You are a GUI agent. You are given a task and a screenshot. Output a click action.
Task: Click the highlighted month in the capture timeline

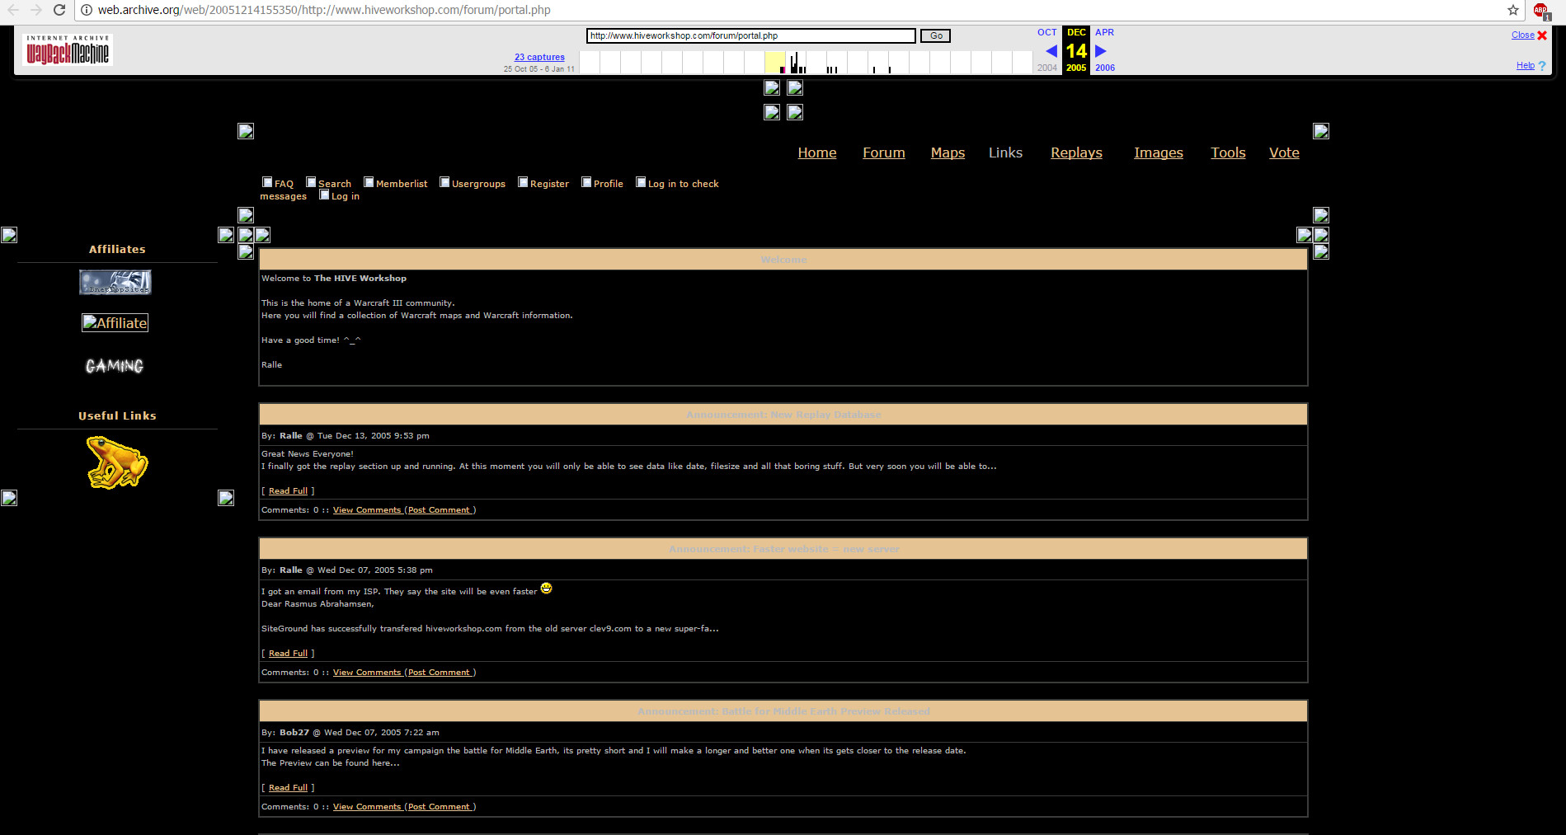(x=774, y=63)
